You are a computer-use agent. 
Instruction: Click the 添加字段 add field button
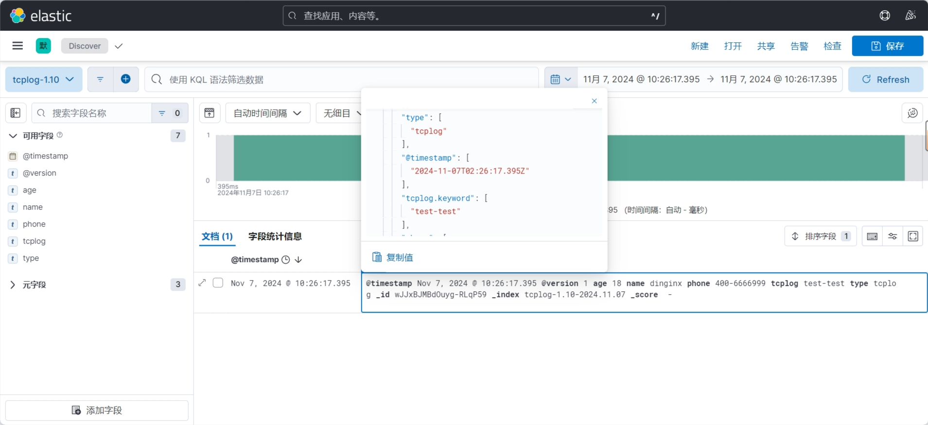[97, 410]
